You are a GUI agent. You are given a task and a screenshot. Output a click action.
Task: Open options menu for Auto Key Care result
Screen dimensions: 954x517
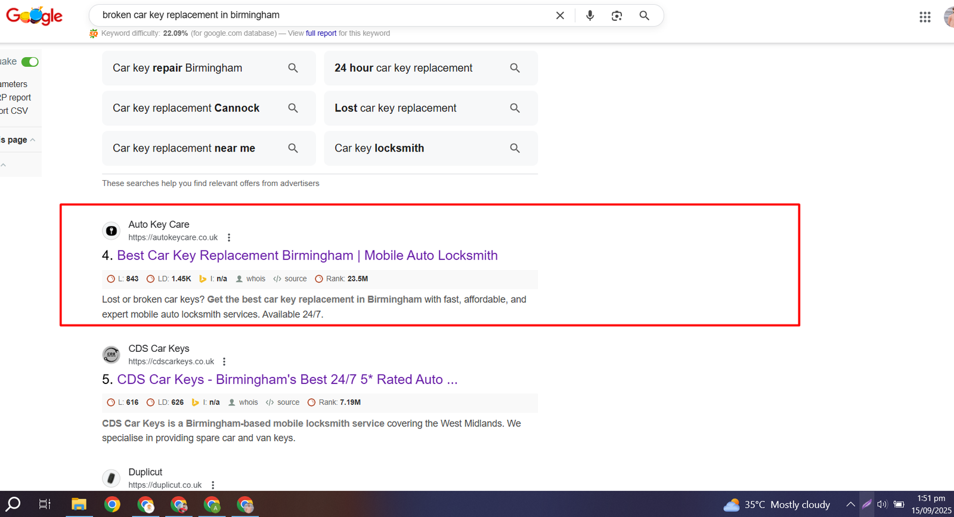point(229,237)
